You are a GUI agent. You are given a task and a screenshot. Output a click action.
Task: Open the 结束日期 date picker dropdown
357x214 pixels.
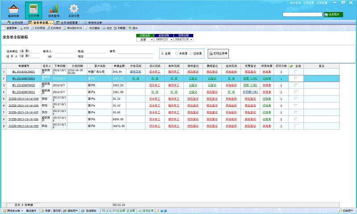point(191,39)
